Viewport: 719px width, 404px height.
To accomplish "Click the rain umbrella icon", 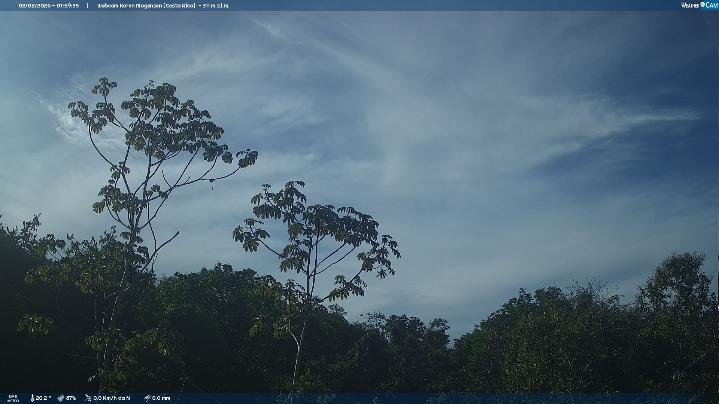I will click(147, 398).
